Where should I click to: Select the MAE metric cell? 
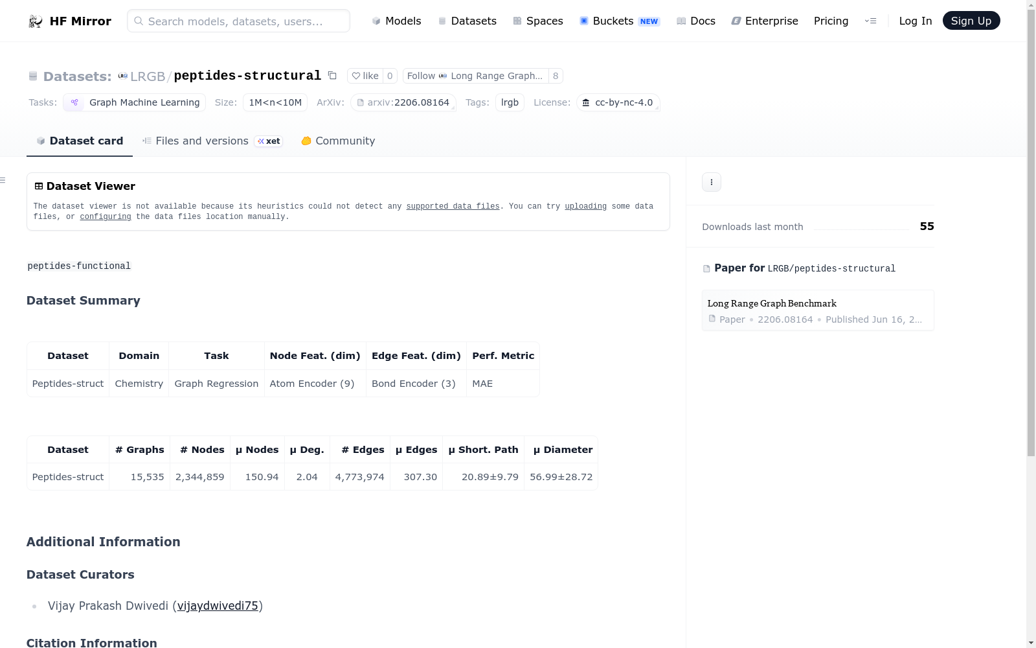(503, 384)
